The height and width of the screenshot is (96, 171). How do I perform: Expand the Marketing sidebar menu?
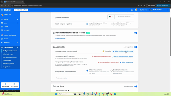18,42
